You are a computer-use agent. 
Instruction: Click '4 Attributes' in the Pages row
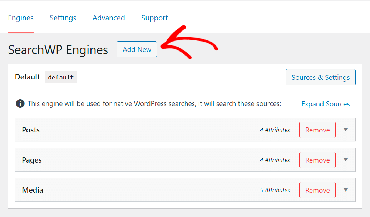275,160
